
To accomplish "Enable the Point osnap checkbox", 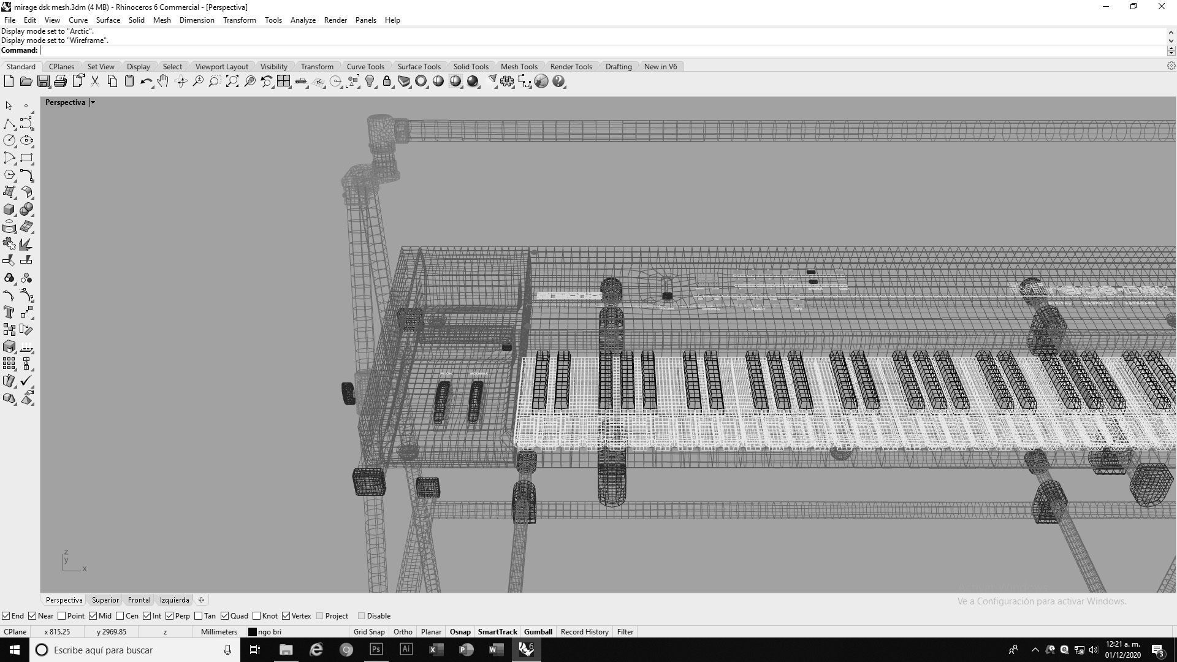I will [61, 616].
